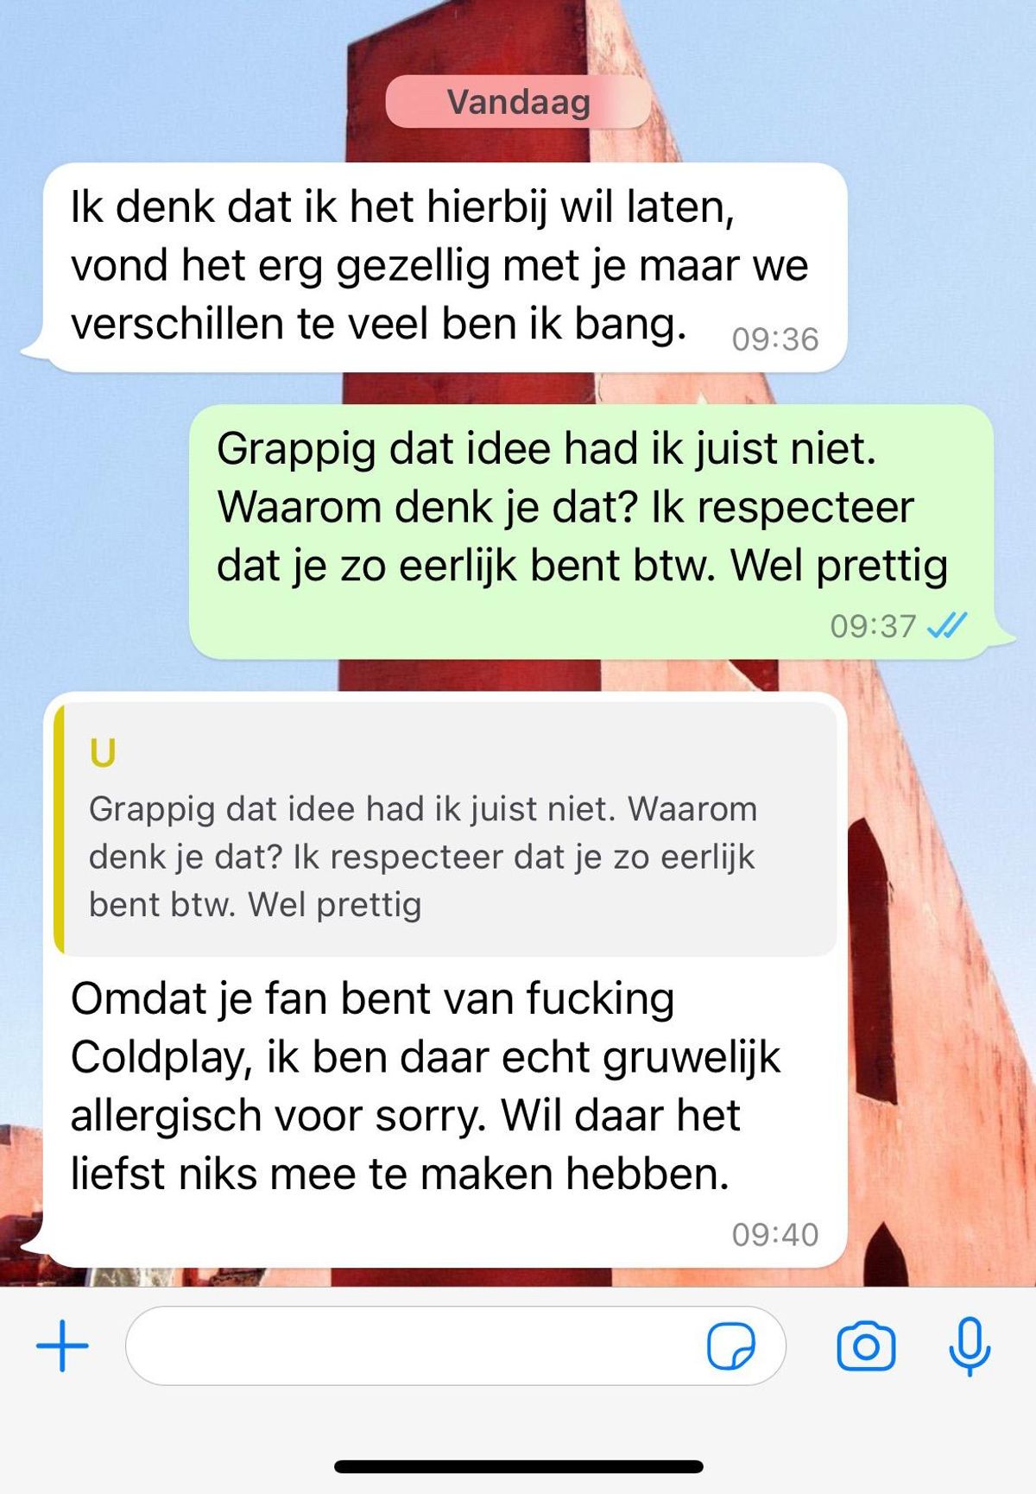Select the green 'Grappig dat idee' sent message
1036x1494 pixels.
click(591, 531)
